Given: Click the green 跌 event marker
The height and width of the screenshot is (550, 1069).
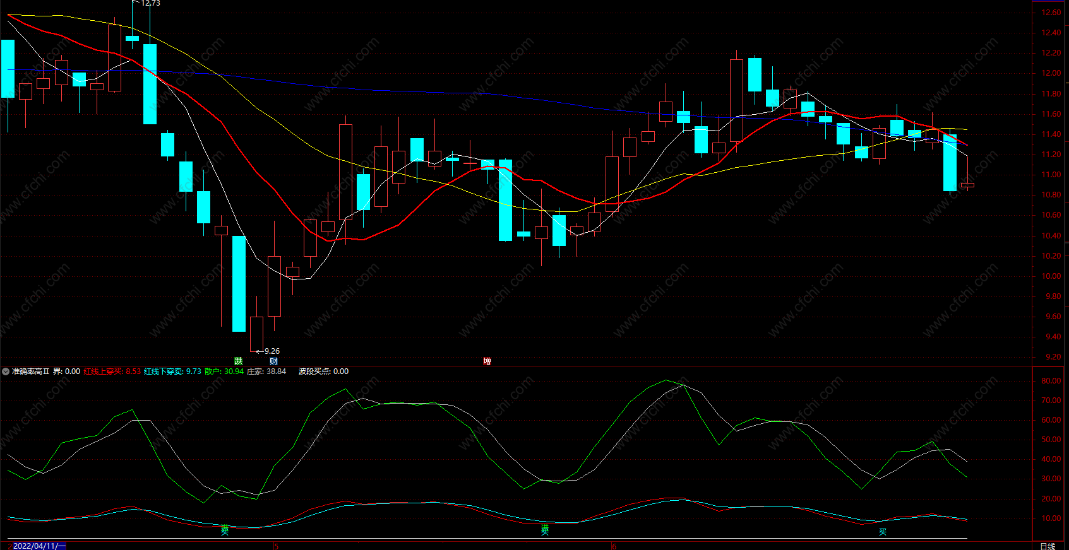Looking at the screenshot, I should click(x=238, y=361).
